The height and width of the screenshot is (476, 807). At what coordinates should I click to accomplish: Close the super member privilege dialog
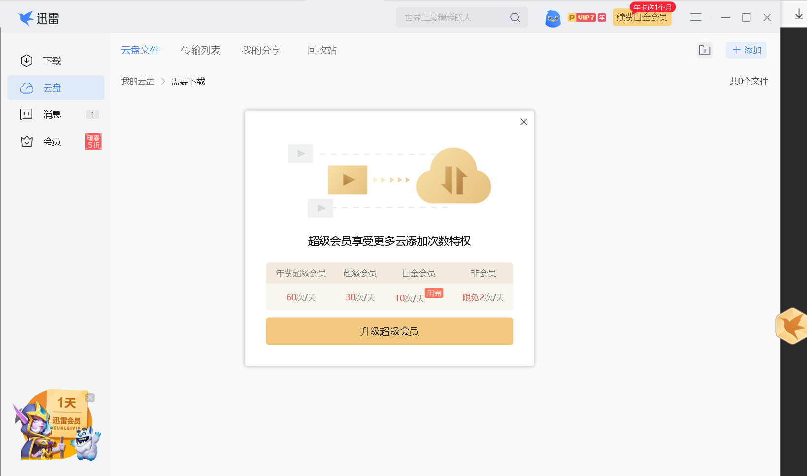[523, 122]
